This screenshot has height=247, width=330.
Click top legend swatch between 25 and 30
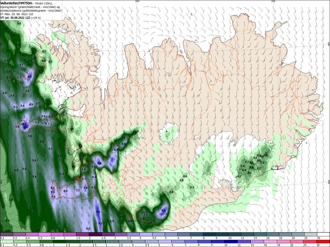[x=310, y=234]
